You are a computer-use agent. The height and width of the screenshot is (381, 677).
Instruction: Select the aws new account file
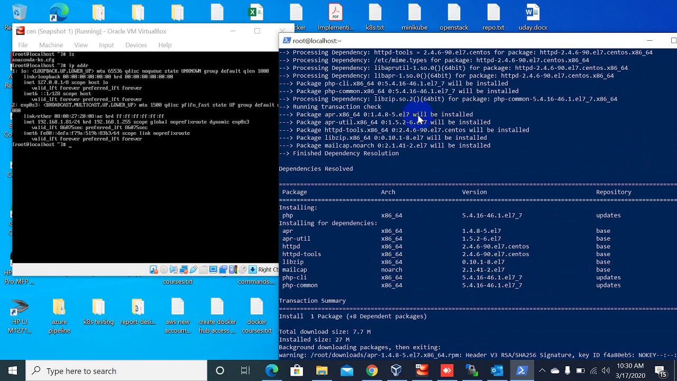click(178, 316)
